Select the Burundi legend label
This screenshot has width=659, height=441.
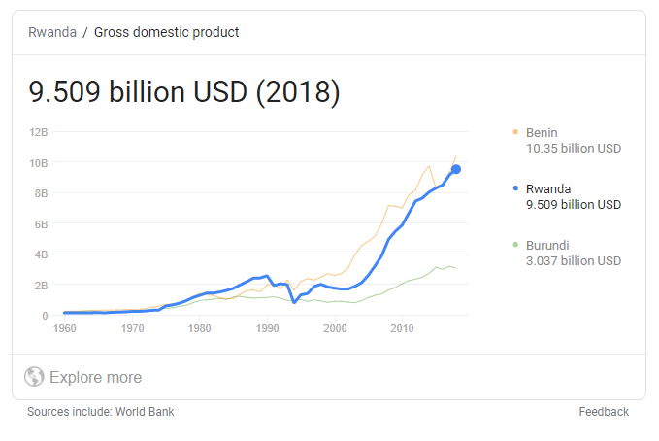pos(546,245)
